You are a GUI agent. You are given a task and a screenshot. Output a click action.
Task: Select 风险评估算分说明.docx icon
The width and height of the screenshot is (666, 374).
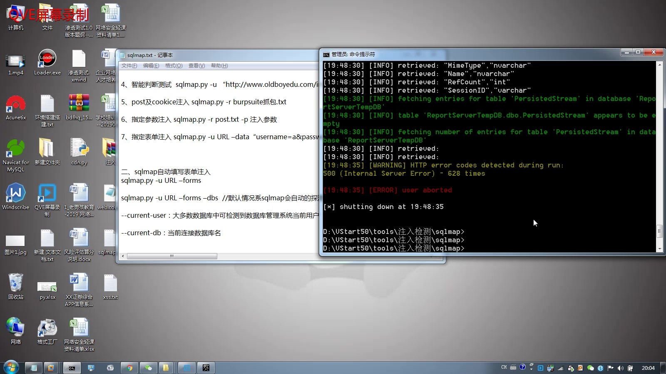coord(79,244)
